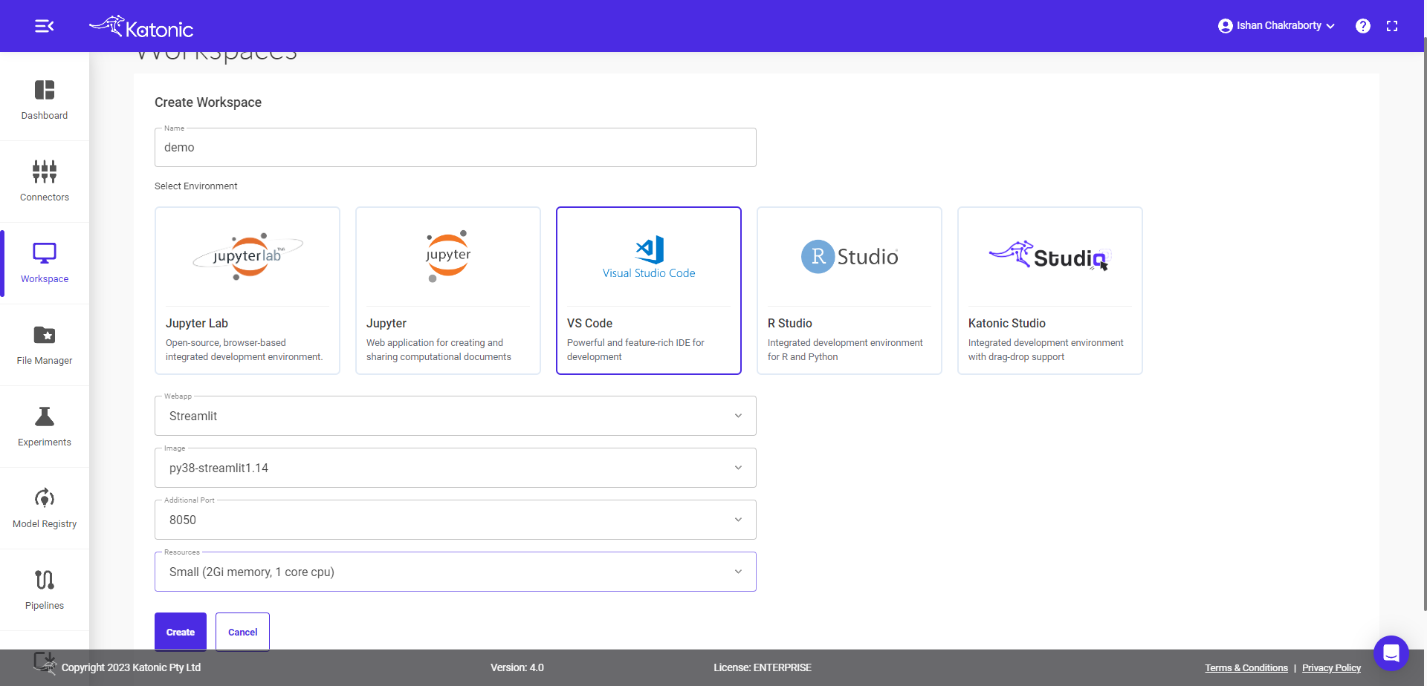Open the Dashboard icon in the sidebar

click(45, 90)
